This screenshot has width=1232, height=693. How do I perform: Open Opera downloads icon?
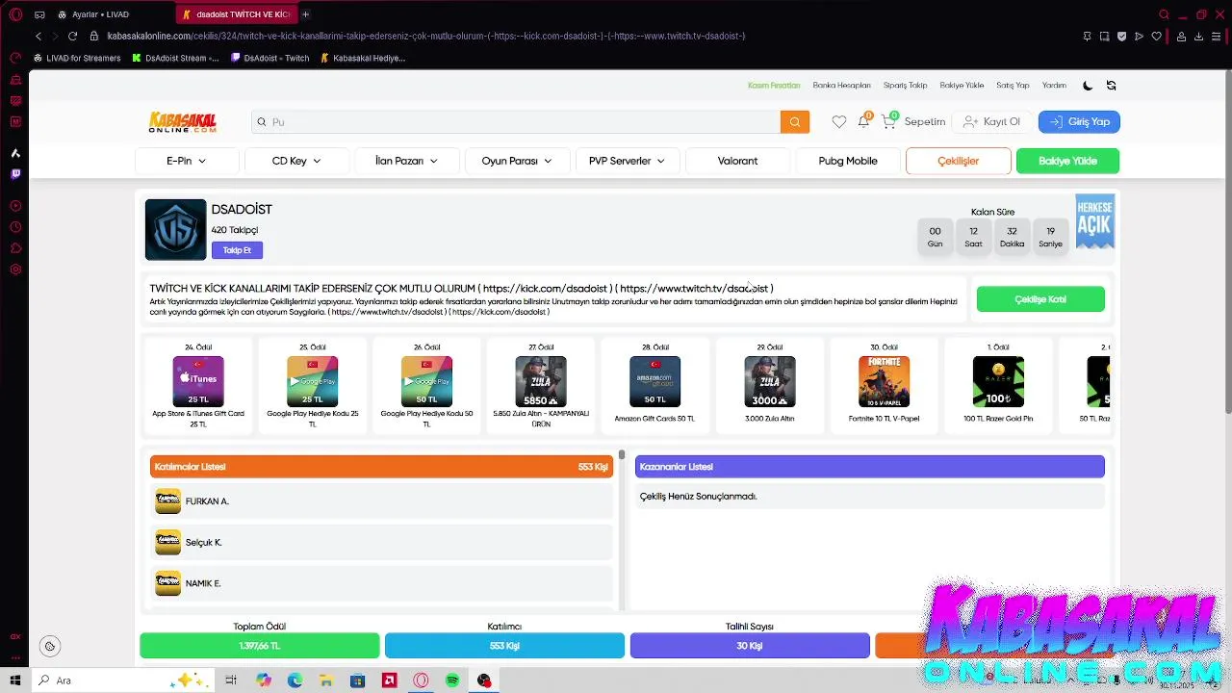1199,37
